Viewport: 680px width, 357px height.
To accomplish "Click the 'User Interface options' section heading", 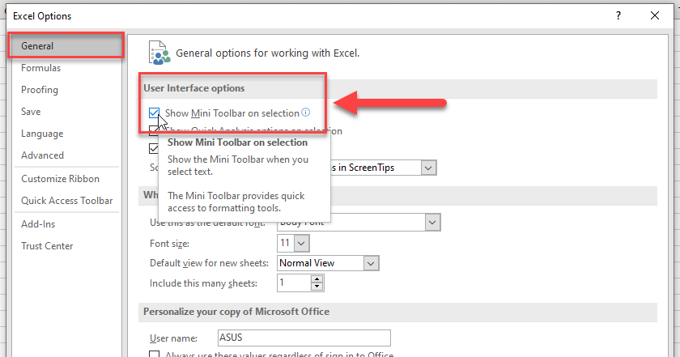I will pos(193,88).
